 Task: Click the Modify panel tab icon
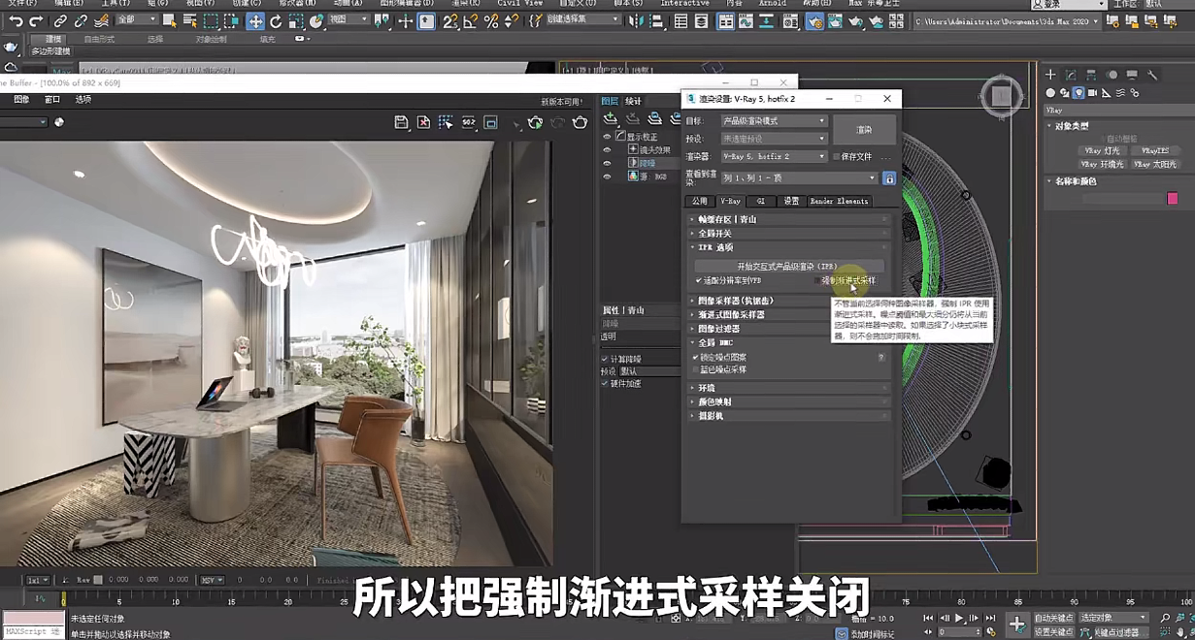click(1071, 75)
